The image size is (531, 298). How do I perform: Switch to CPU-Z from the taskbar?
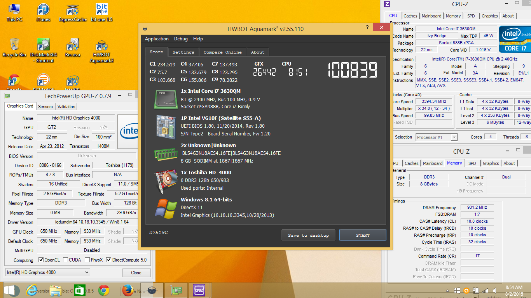199,290
